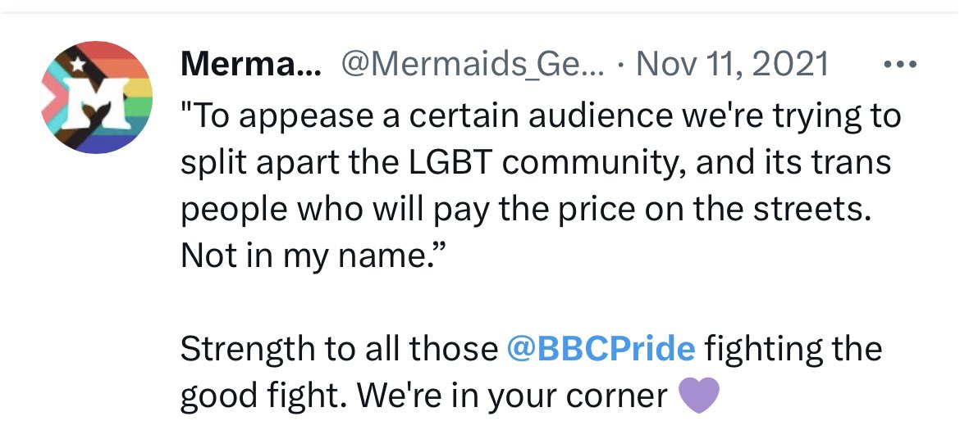Open the @BBCPride mention link

(601, 350)
